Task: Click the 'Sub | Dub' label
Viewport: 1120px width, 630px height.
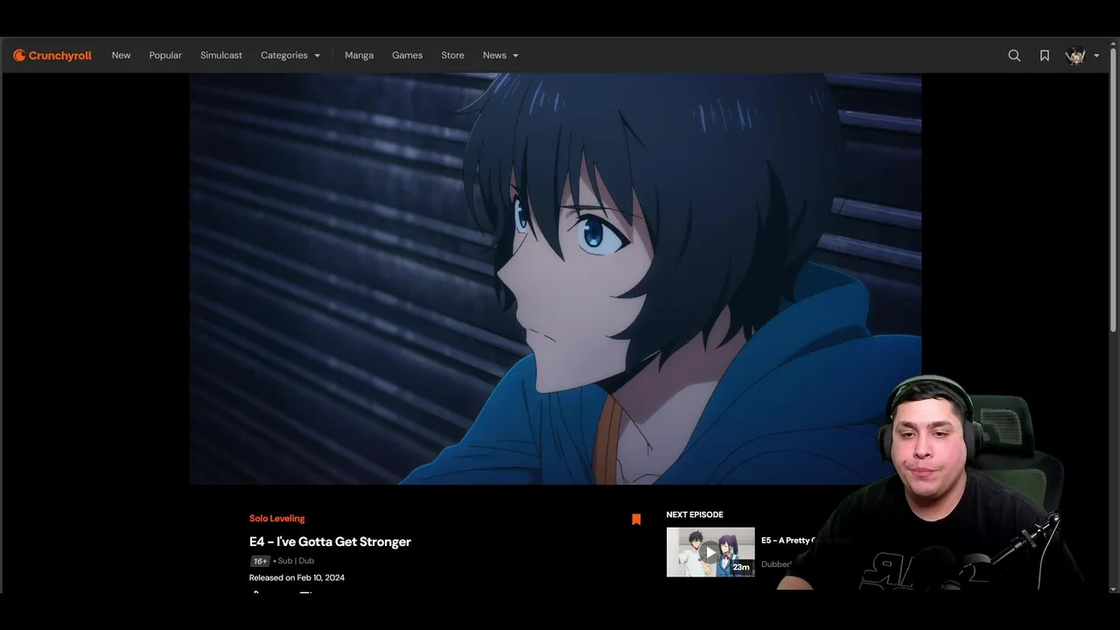Action: pos(296,561)
